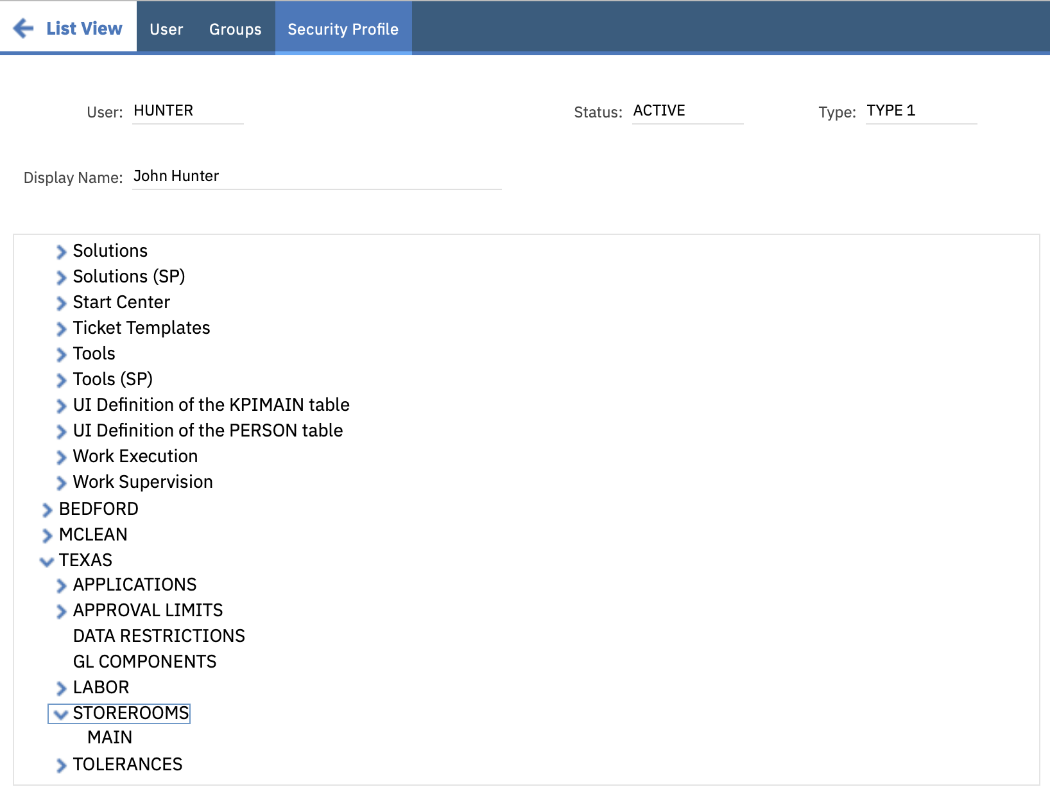Select the MAIN storeroom entry
Image resolution: width=1050 pixels, height=796 pixels.
tap(109, 737)
